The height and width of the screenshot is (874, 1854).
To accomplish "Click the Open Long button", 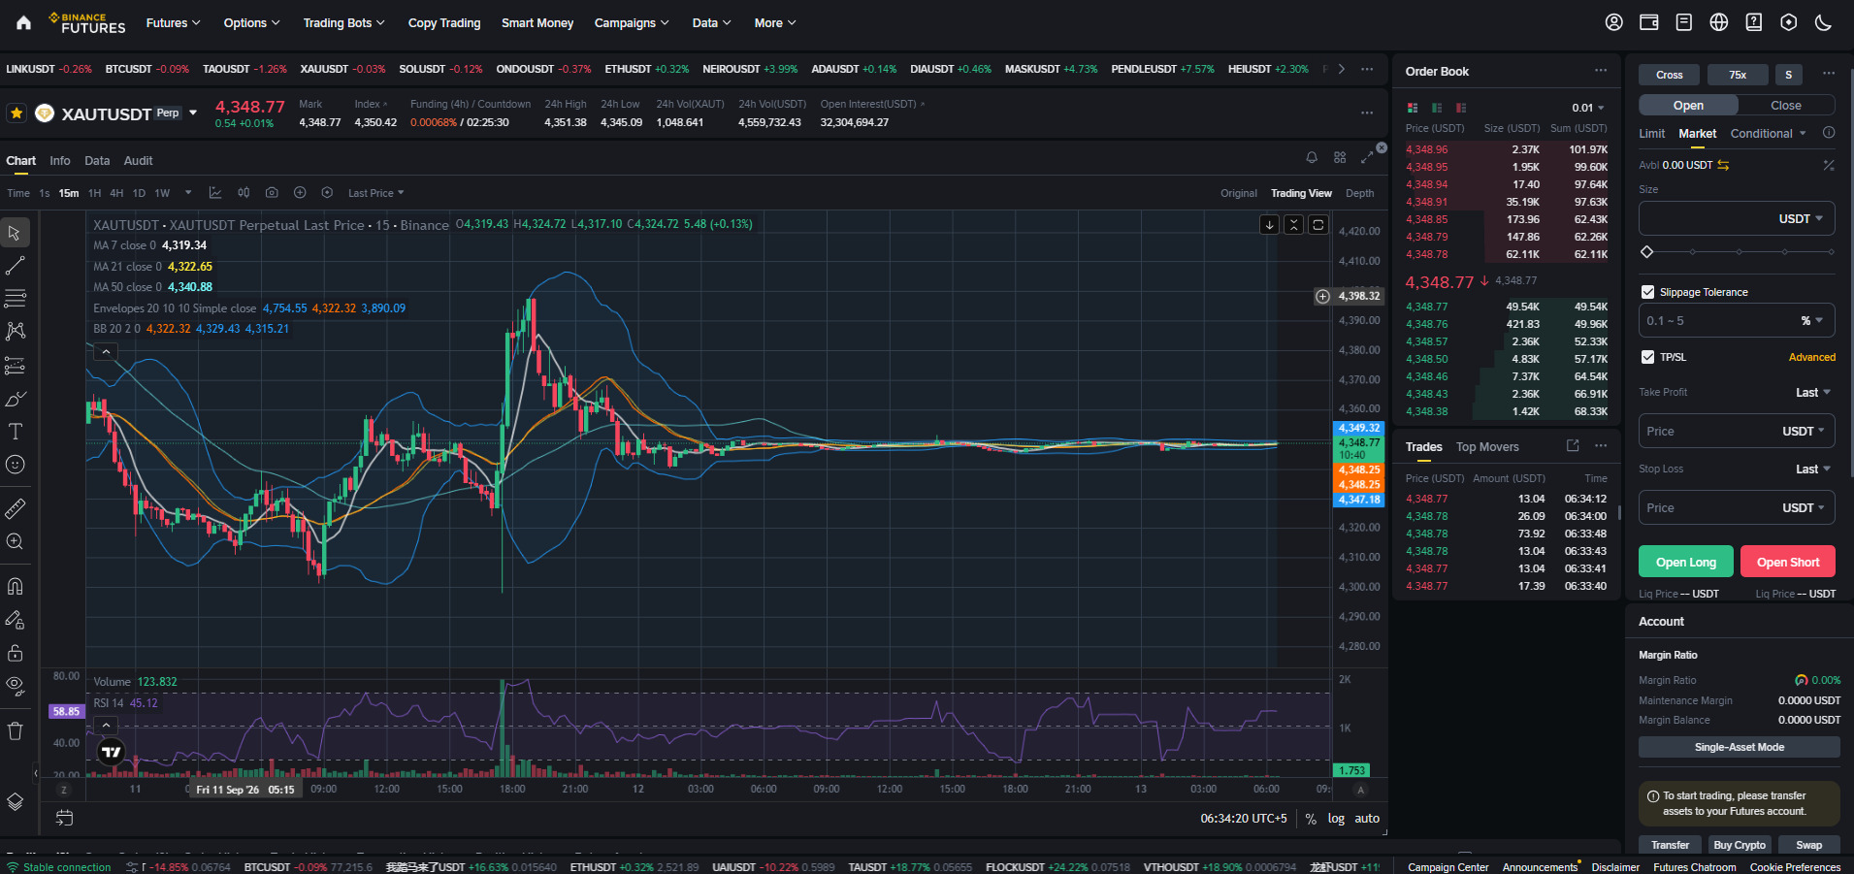I will (x=1686, y=563).
